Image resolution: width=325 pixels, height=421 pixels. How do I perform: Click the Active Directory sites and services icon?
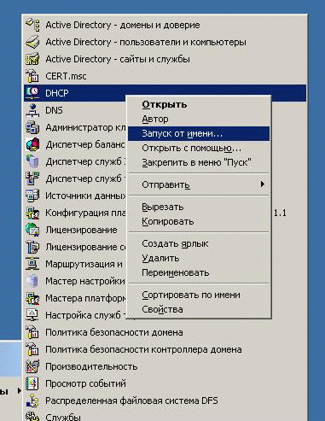click(x=32, y=59)
